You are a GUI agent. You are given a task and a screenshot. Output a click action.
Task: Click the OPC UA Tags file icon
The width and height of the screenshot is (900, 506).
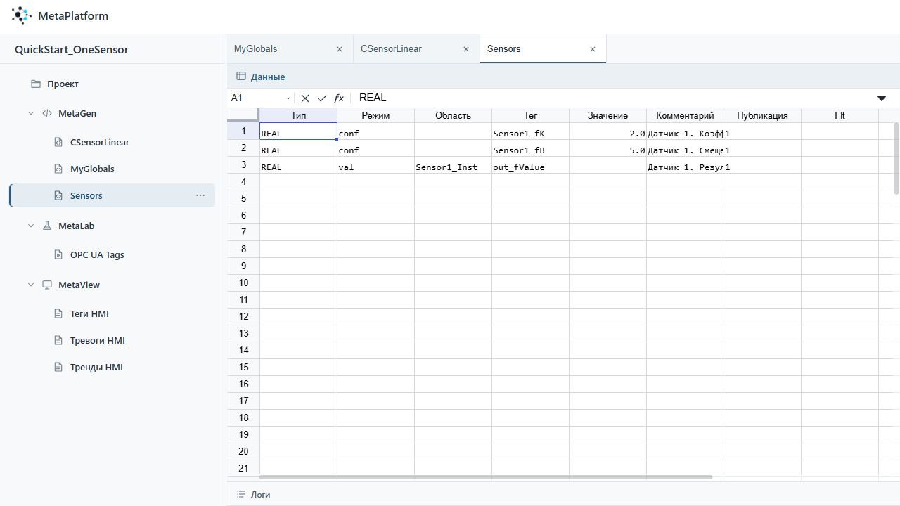click(59, 254)
